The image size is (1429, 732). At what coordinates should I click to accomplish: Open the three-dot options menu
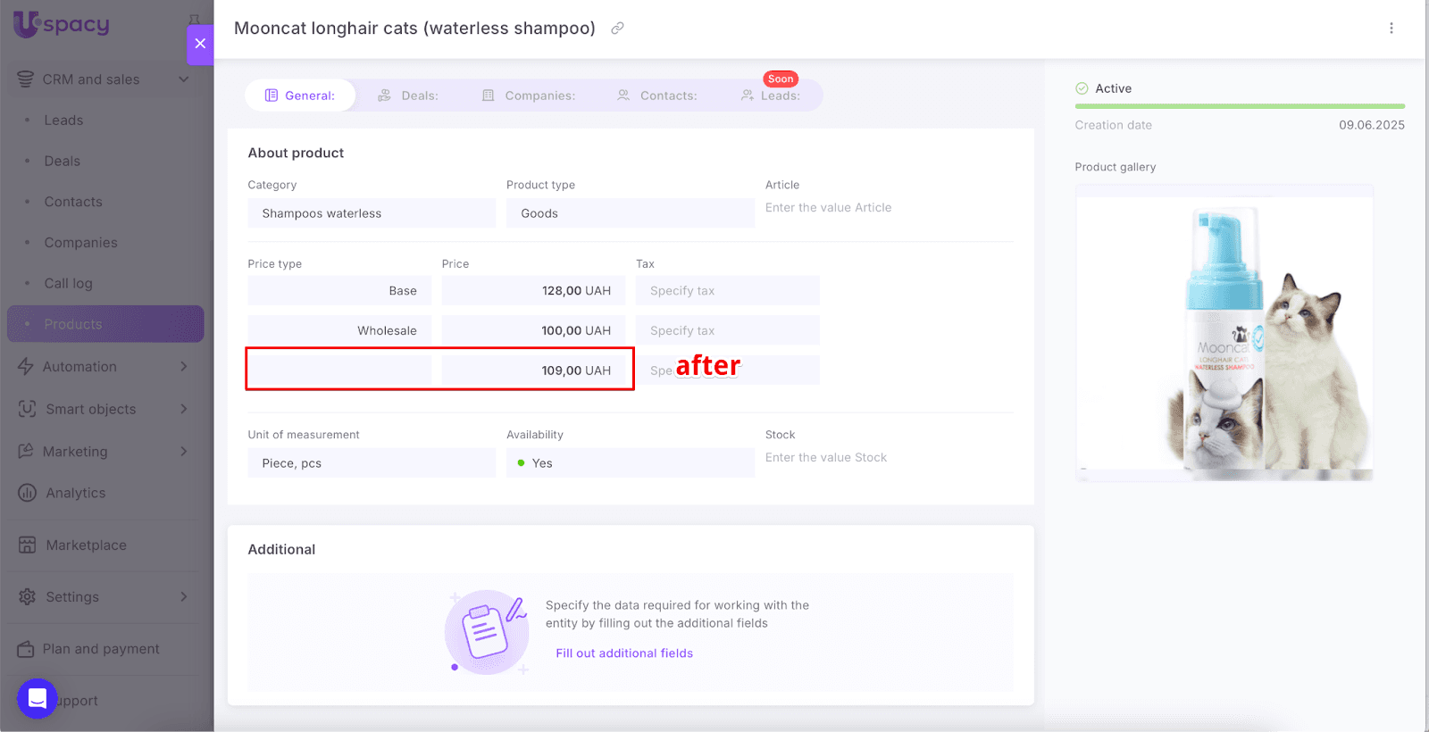[1391, 29]
